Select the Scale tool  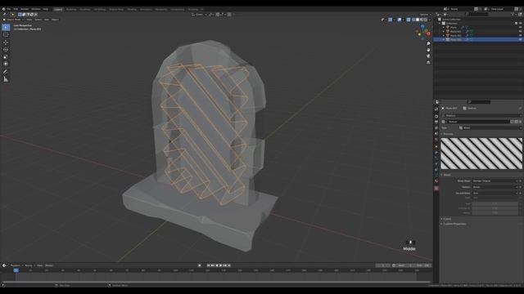click(x=6, y=56)
